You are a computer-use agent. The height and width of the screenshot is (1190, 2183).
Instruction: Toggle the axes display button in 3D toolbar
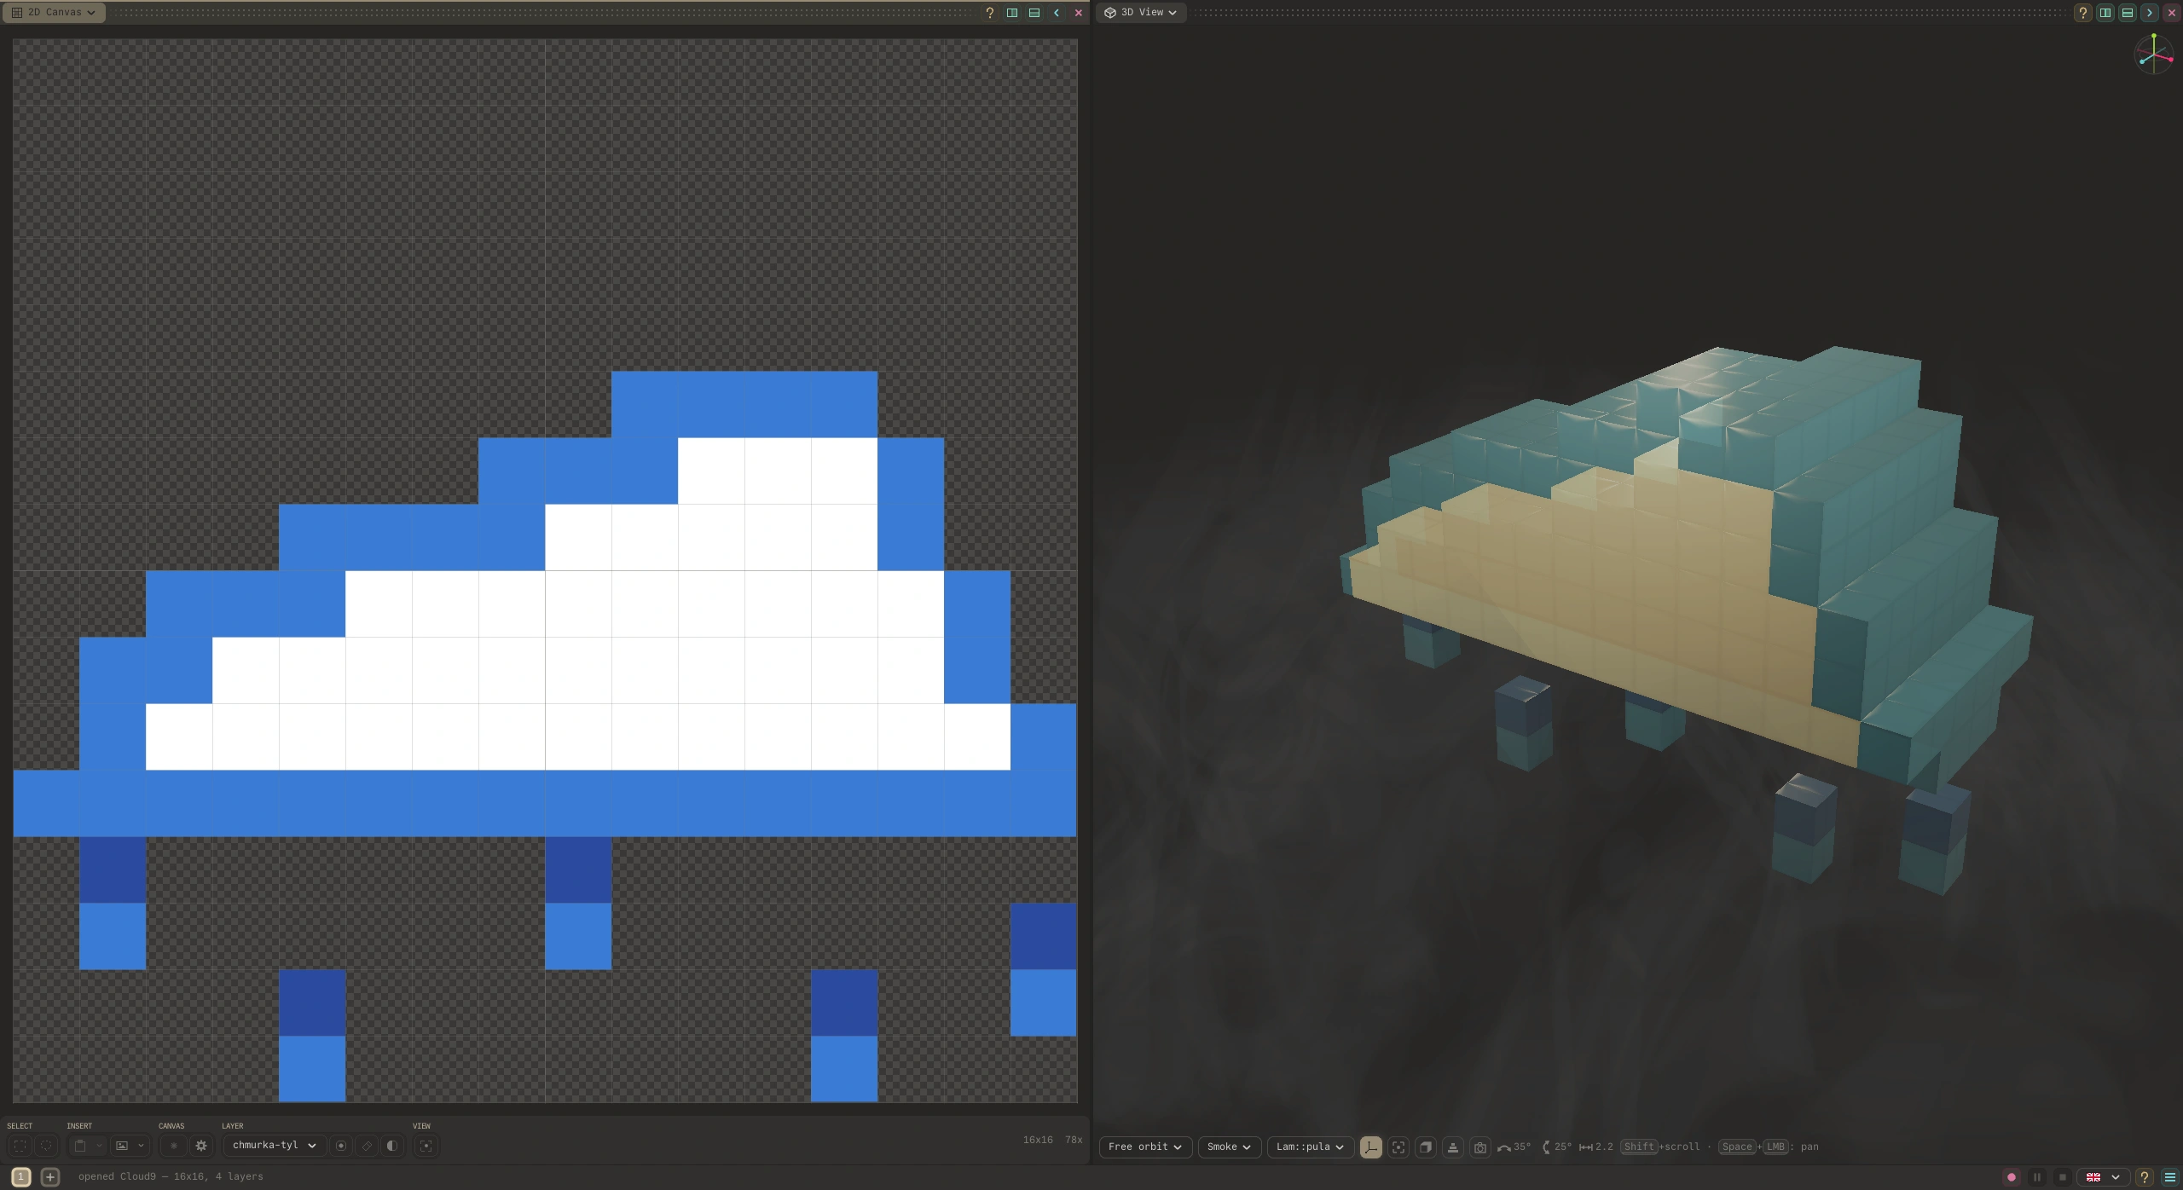pos(1371,1147)
